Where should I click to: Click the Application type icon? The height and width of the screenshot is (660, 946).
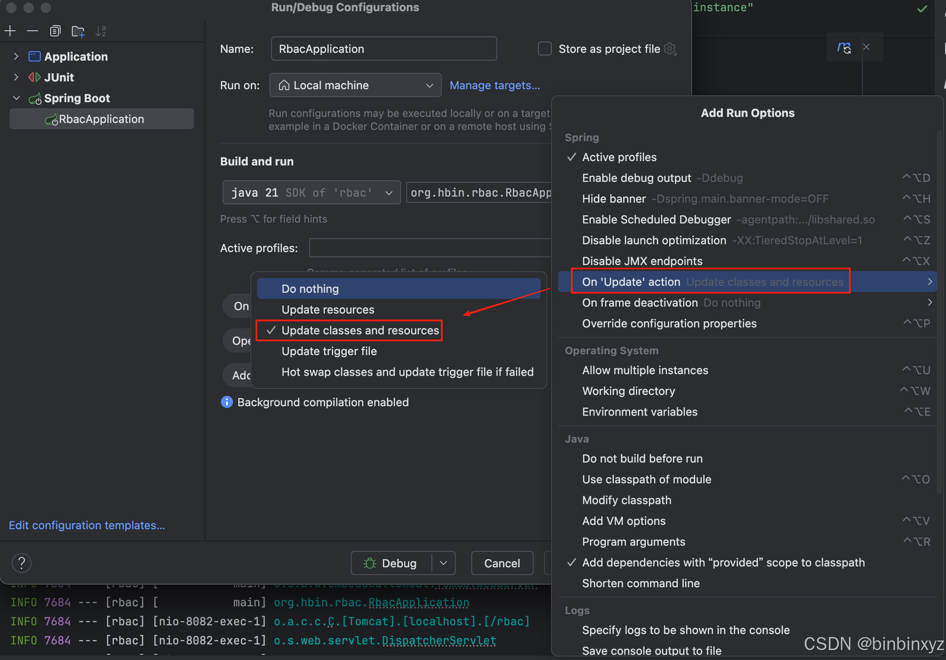pyautogui.click(x=34, y=56)
